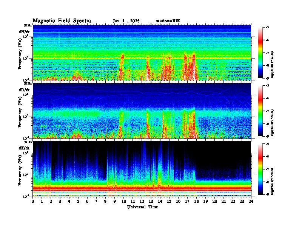Click the "10" tick on Universal Time axis
Screen dimensions: 299x231
click(123, 201)
